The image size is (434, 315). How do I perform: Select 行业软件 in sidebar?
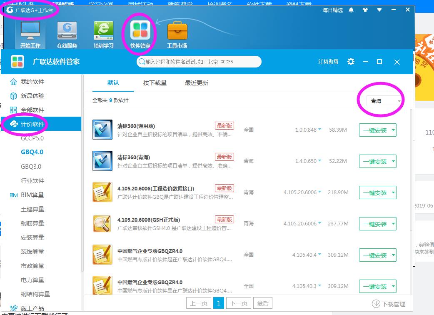pyautogui.click(x=32, y=181)
